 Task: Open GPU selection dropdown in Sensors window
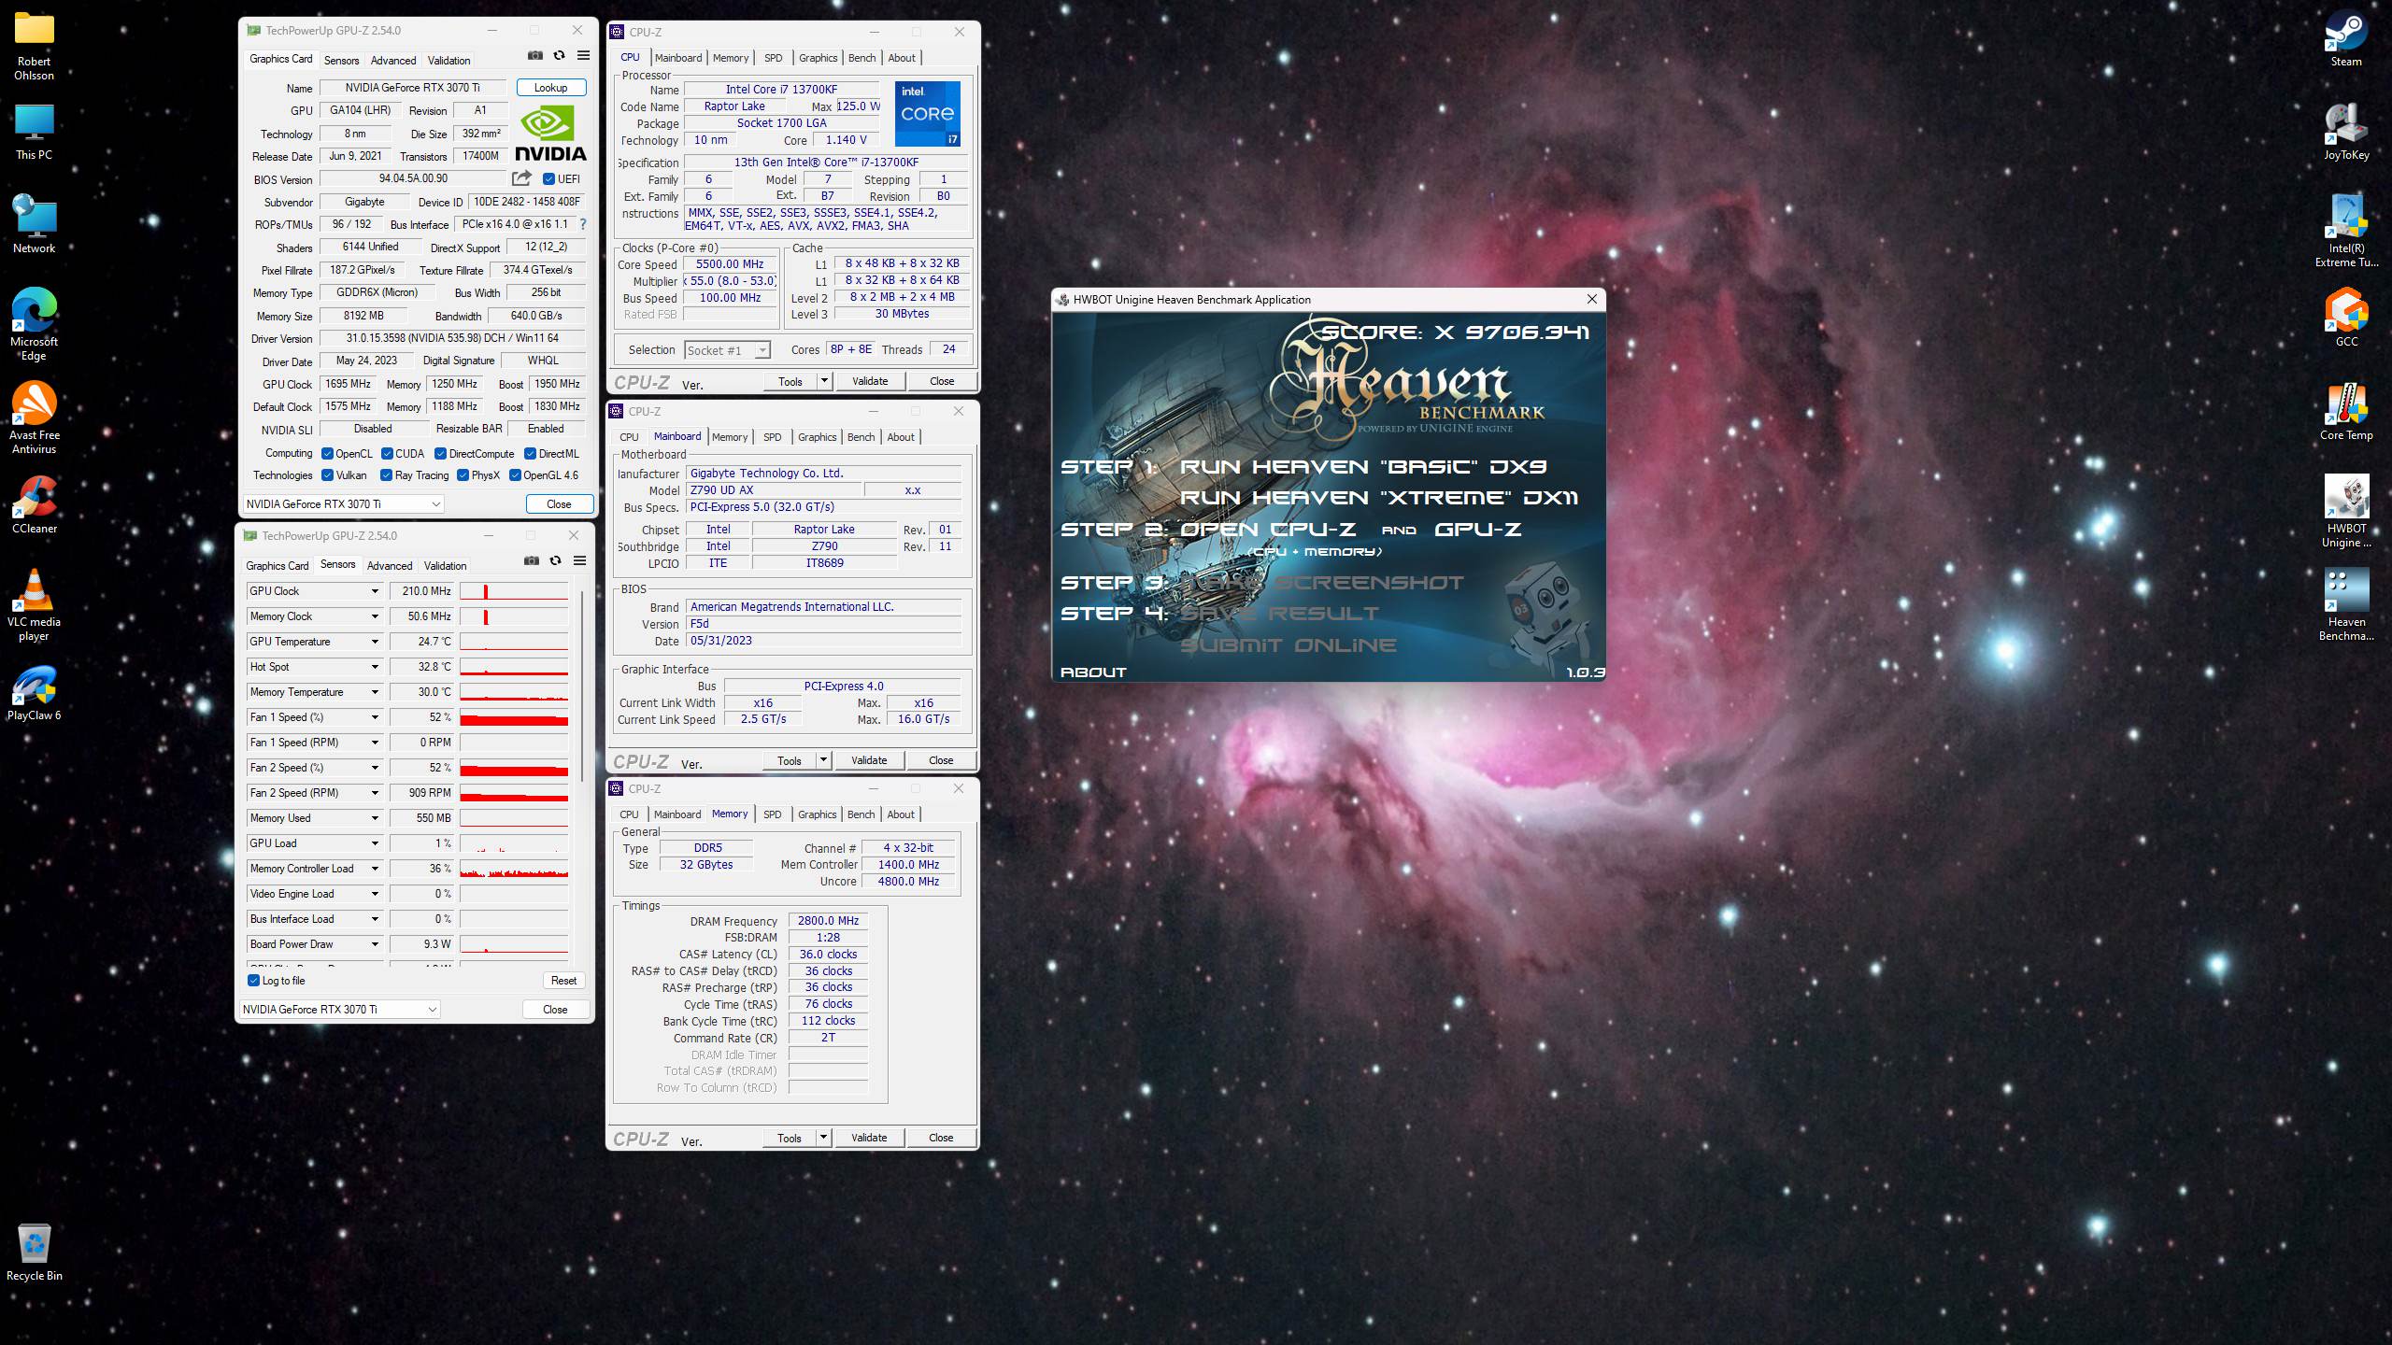coord(339,1010)
